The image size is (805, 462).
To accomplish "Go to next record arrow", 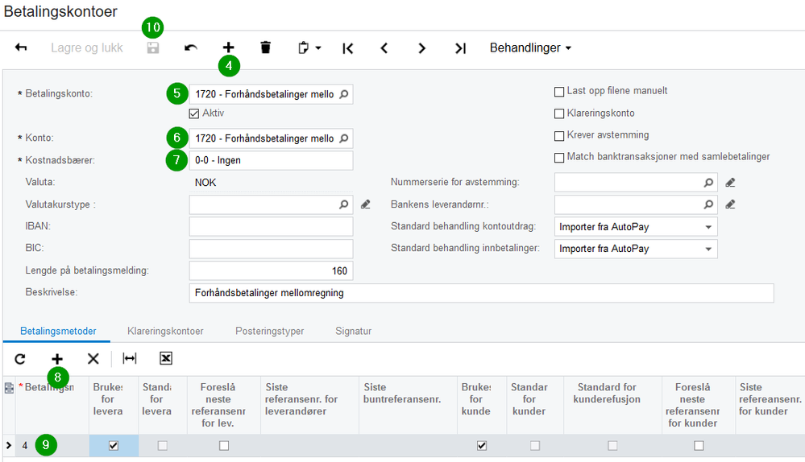I will [x=422, y=48].
